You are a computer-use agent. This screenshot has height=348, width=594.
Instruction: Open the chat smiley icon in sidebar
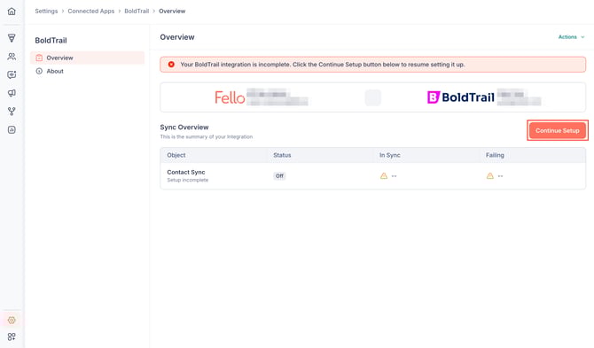pos(12,74)
